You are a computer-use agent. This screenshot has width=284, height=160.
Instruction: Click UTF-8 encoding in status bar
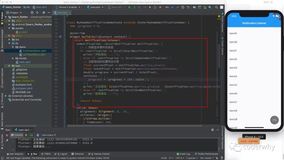(x=180, y=158)
